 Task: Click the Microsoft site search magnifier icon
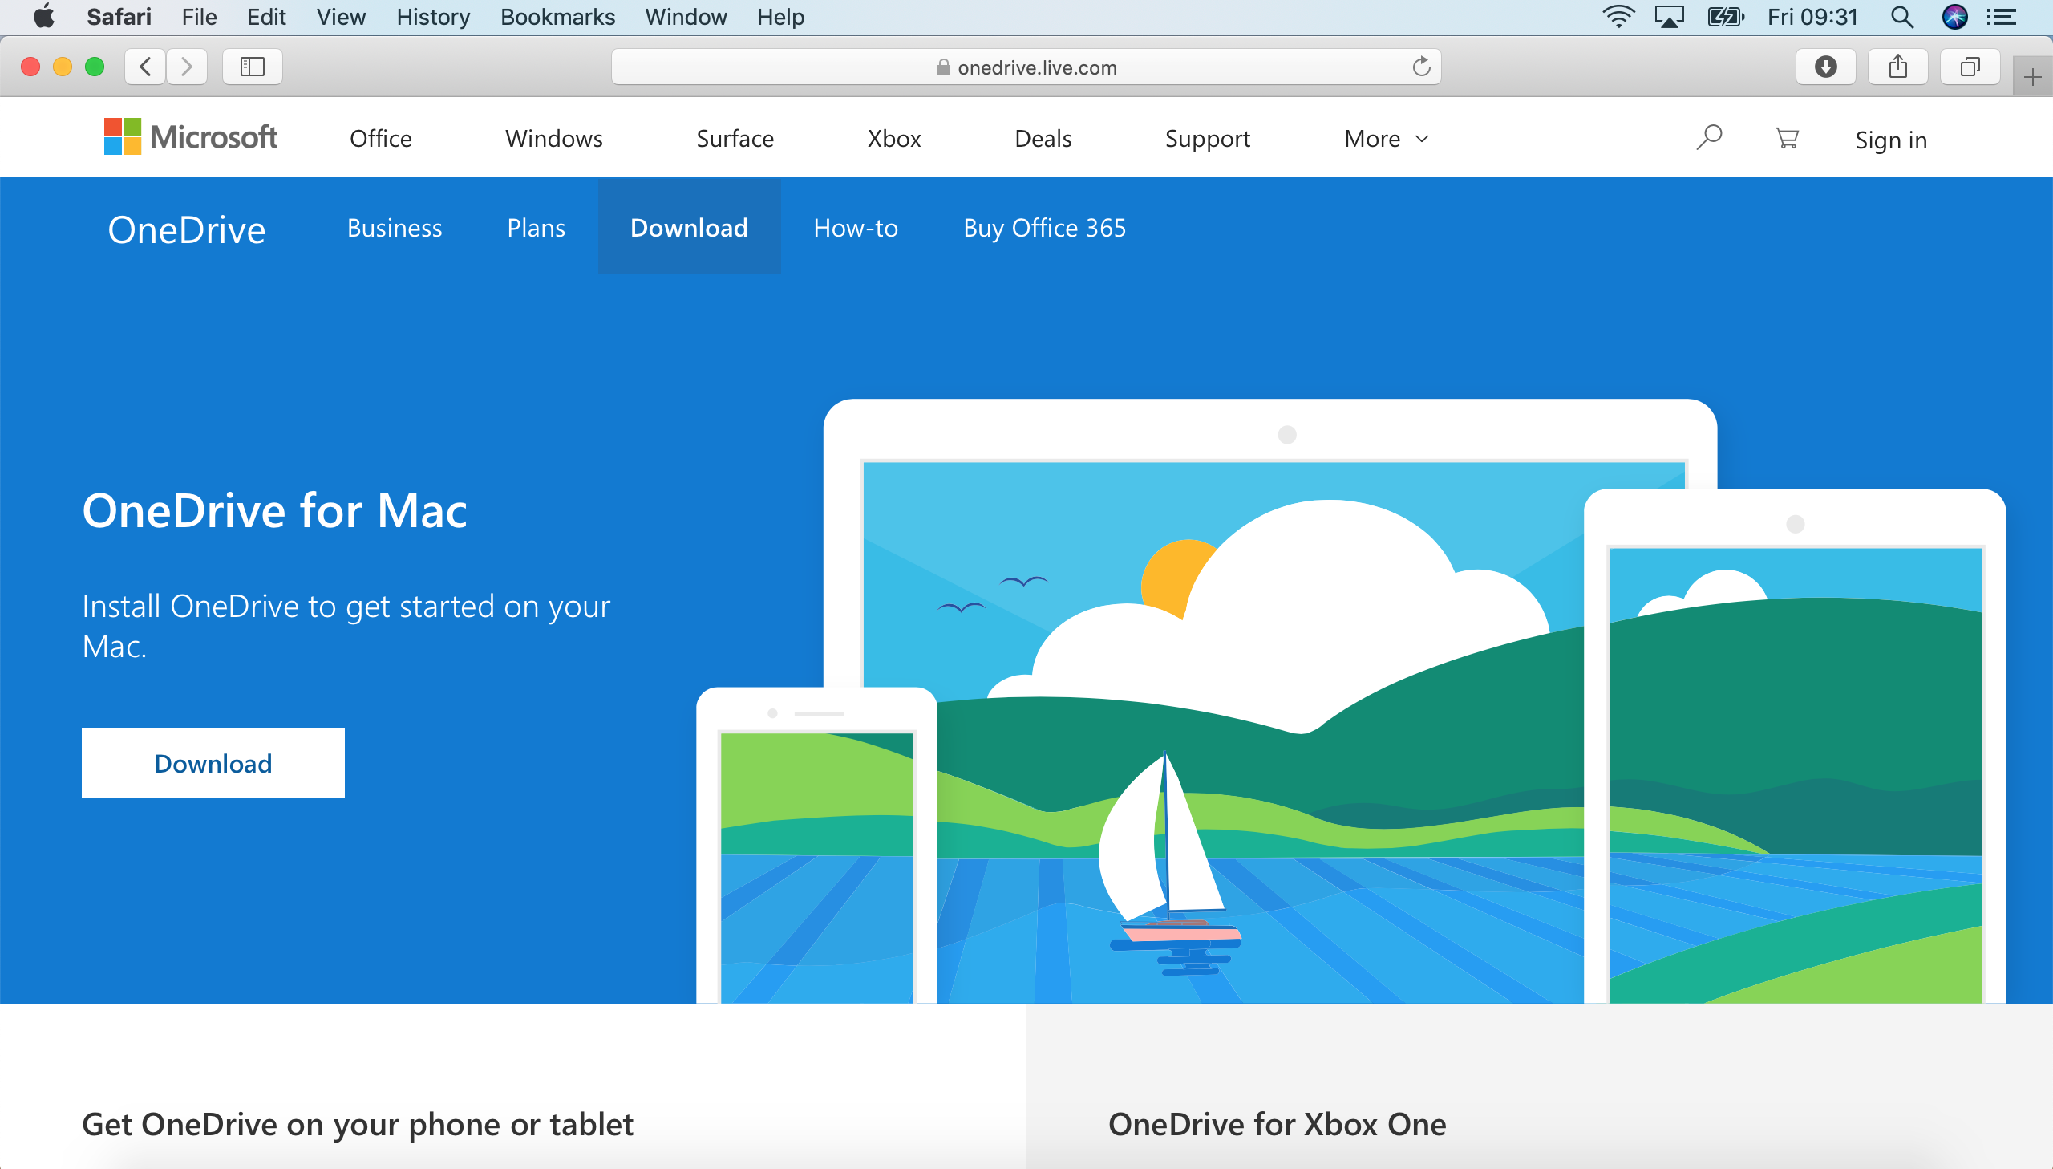[1709, 138]
